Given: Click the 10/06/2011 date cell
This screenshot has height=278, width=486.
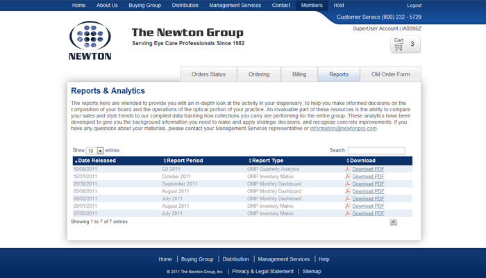Looking at the screenshot, I should coord(85,169).
